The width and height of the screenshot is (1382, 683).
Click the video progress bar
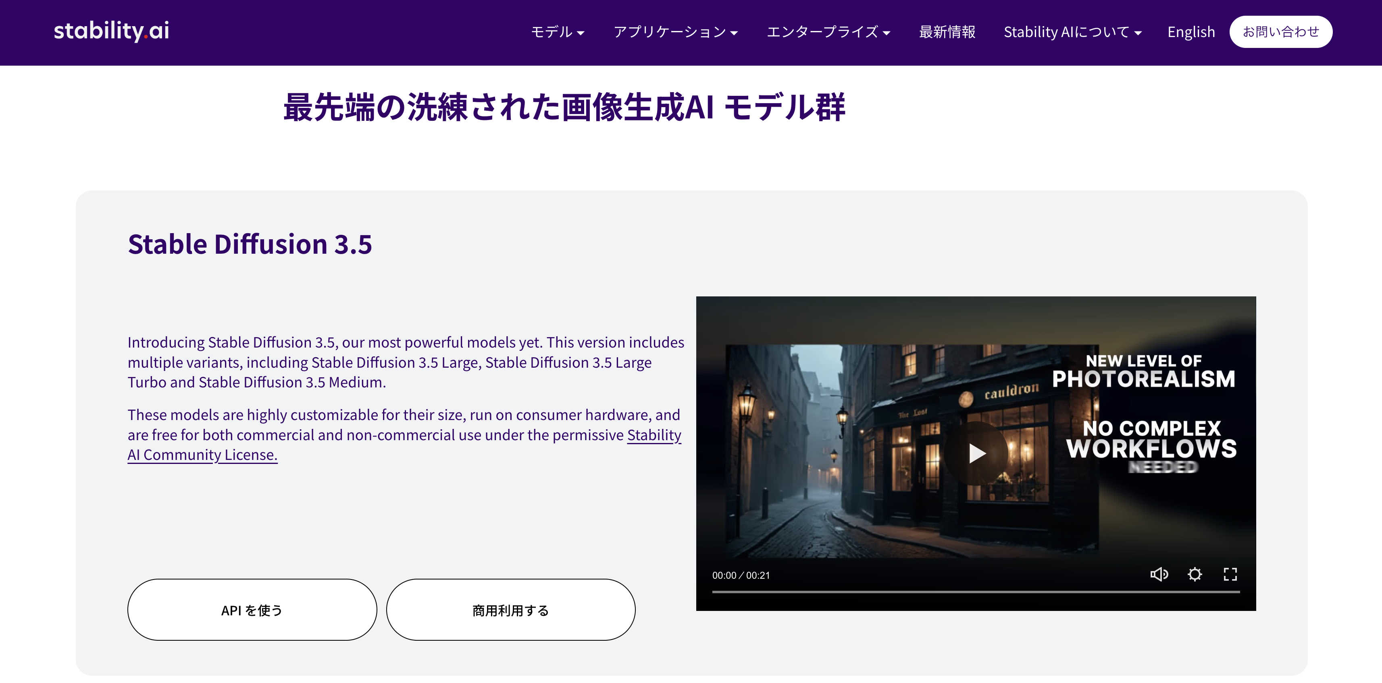[976, 592]
